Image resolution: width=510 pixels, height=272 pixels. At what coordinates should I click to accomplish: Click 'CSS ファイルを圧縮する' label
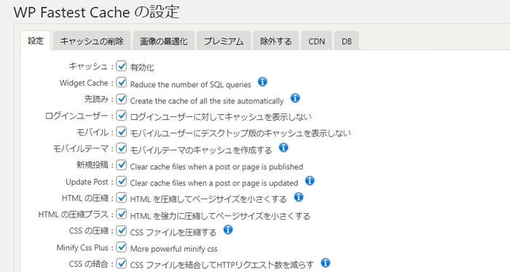[x=173, y=233]
